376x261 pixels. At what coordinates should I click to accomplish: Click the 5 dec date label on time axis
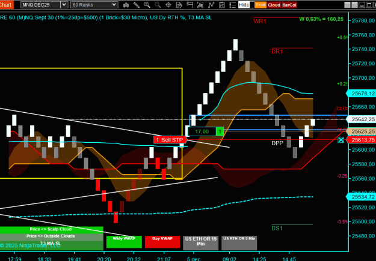(193, 259)
